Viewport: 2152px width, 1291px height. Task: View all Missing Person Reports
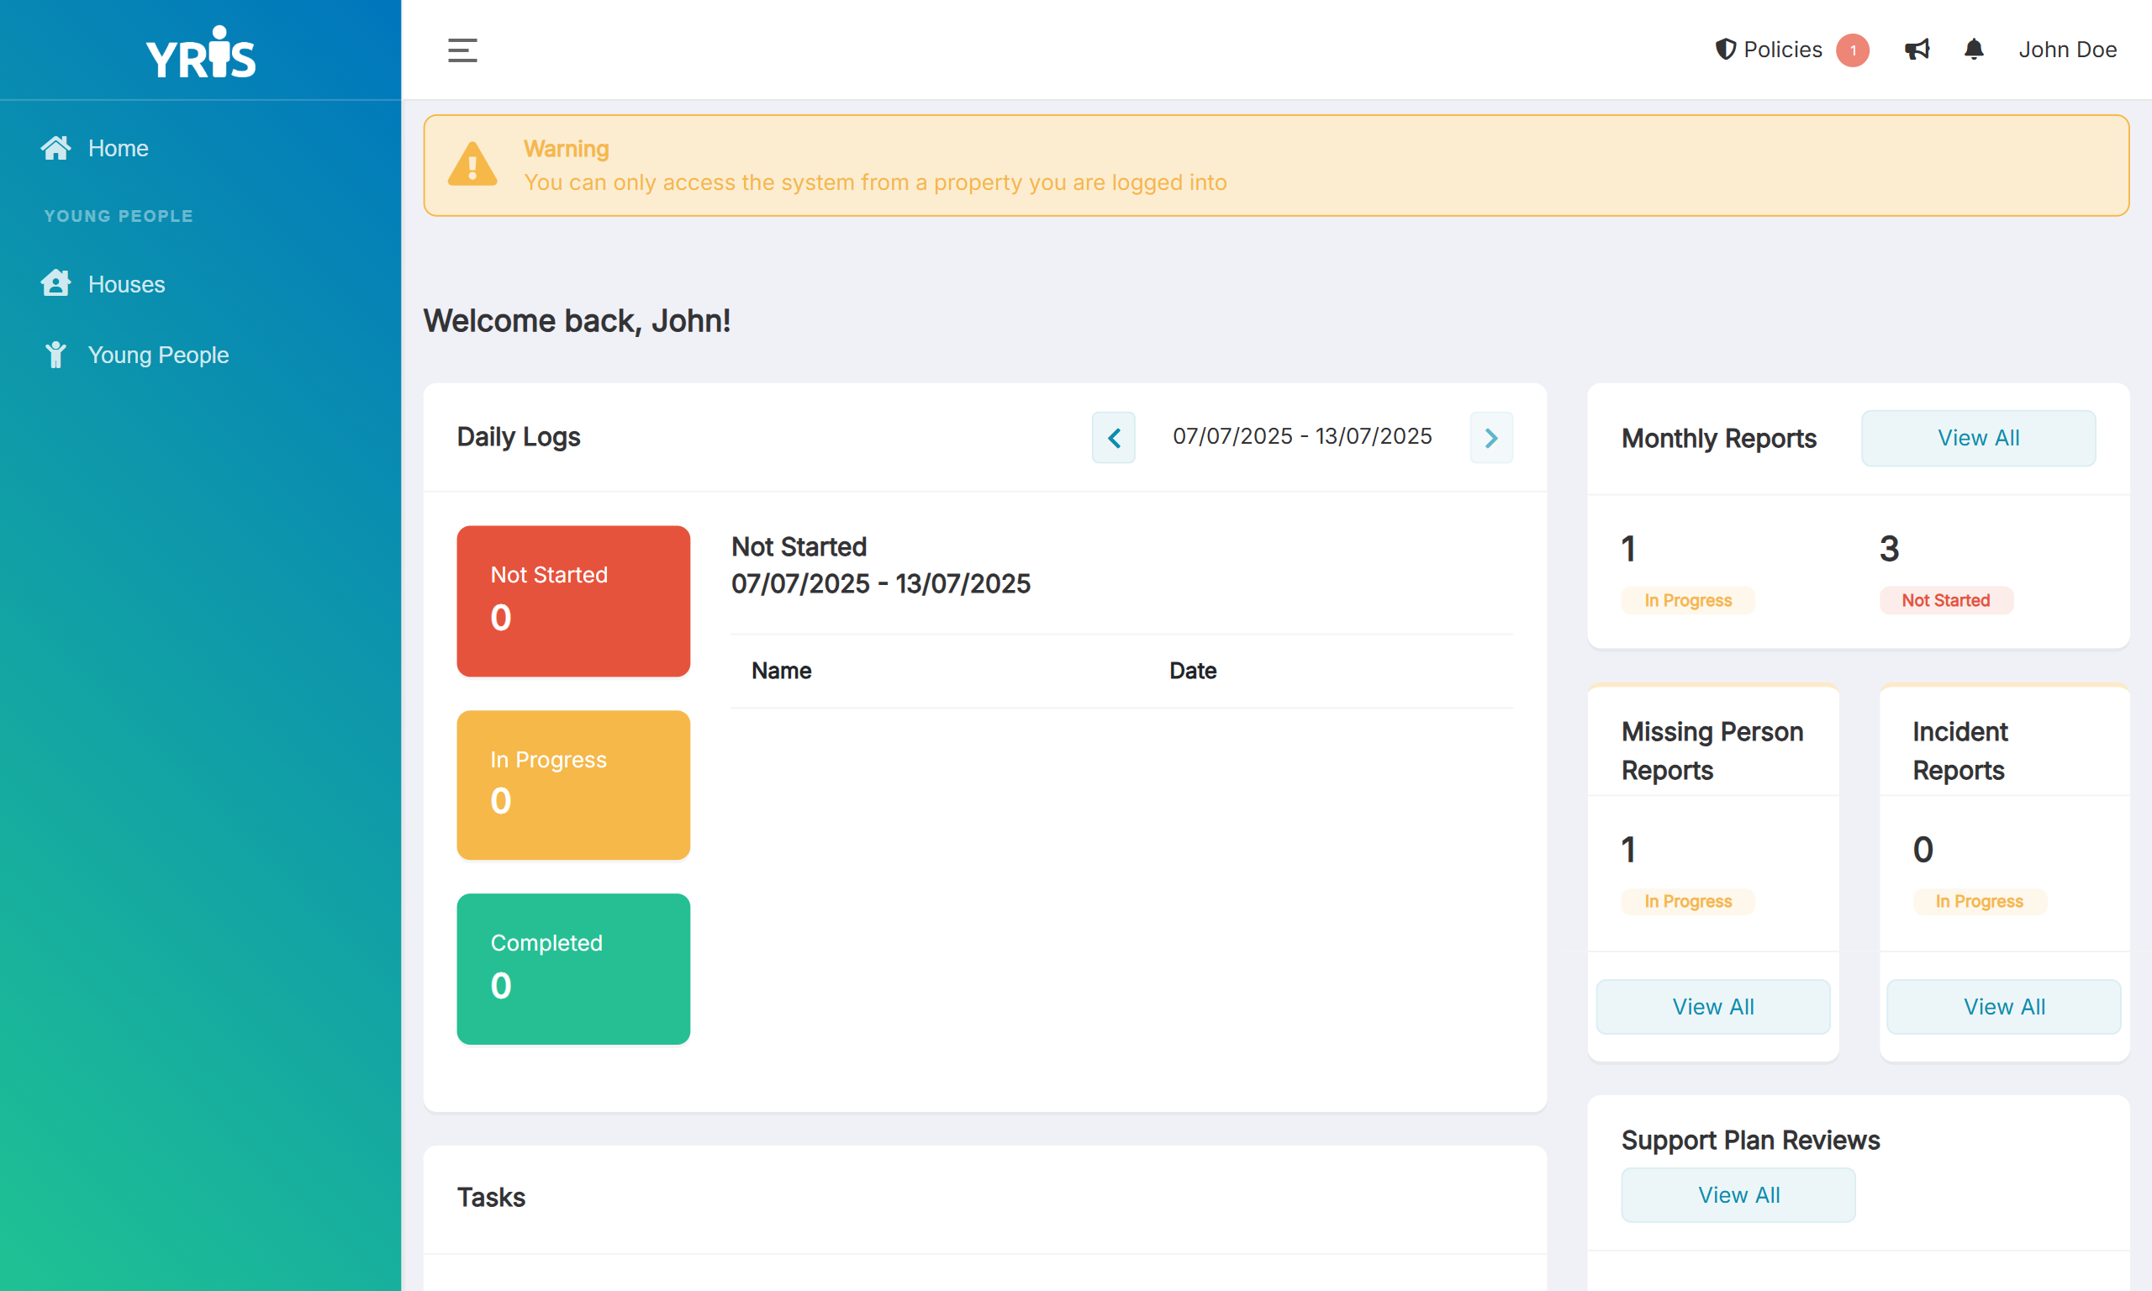tap(1712, 1007)
